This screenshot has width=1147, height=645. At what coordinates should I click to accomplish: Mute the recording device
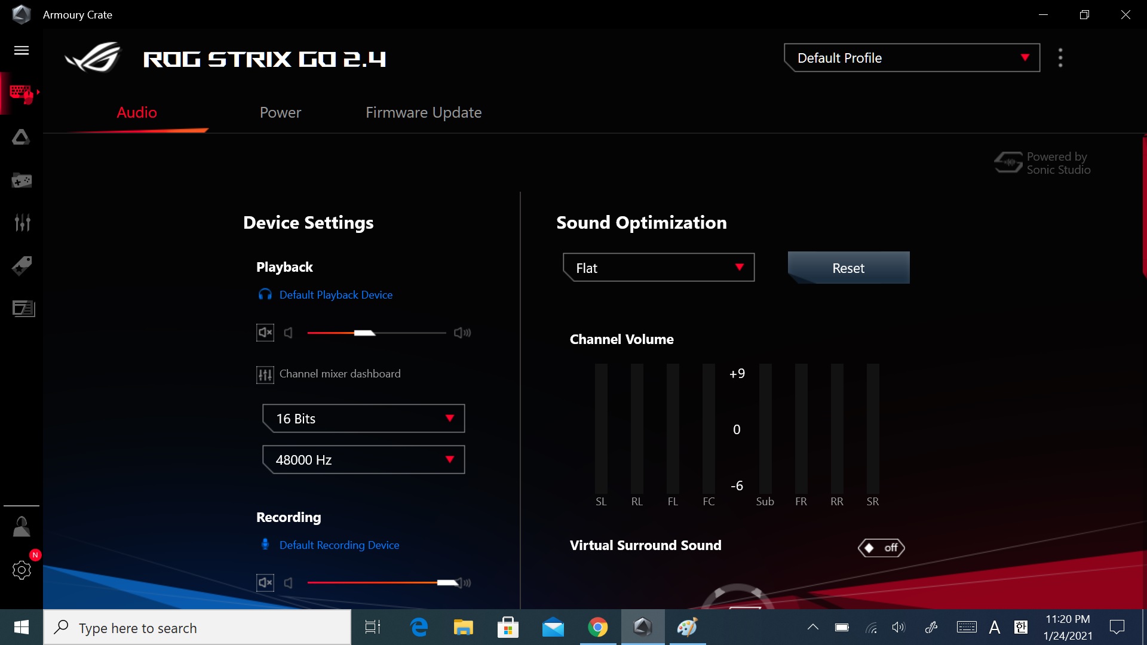tap(265, 582)
